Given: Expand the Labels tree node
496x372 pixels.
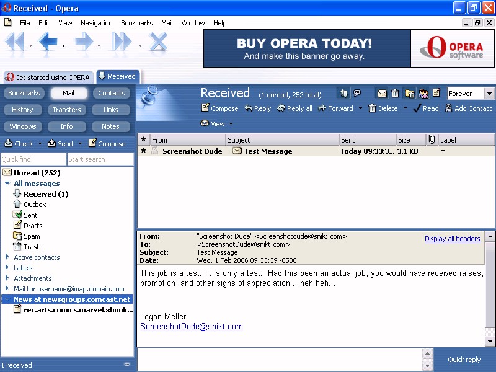Looking at the screenshot, I should point(7,267).
